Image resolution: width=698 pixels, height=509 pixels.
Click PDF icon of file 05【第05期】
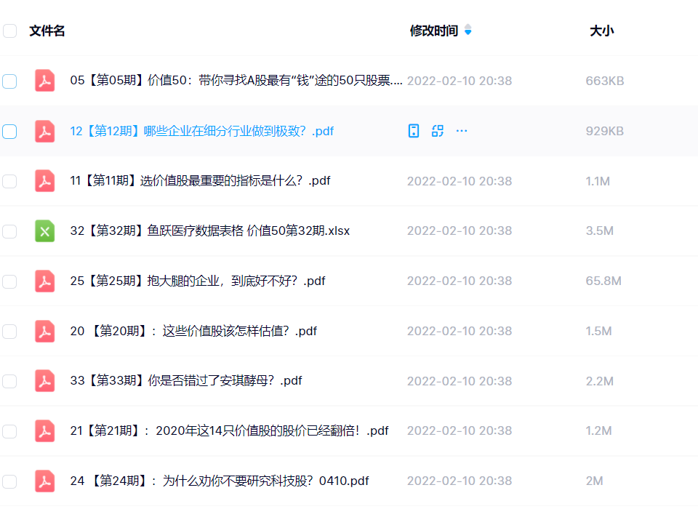(x=44, y=81)
